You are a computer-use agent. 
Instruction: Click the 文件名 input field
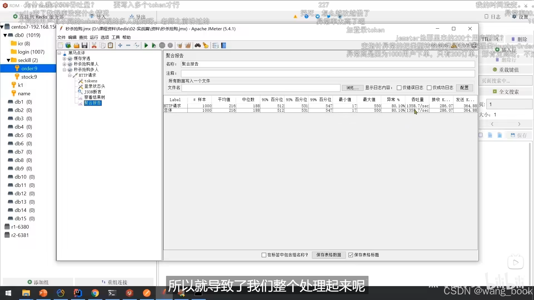pyautogui.click(x=261, y=88)
